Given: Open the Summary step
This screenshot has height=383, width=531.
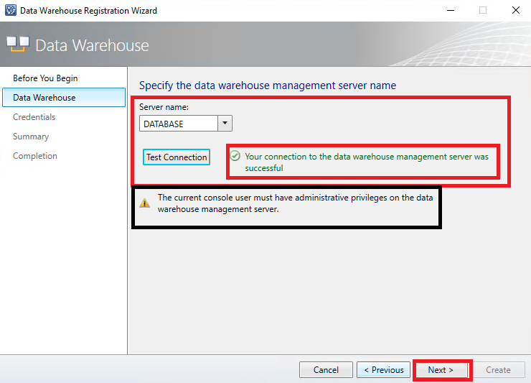Looking at the screenshot, I should (x=31, y=137).
